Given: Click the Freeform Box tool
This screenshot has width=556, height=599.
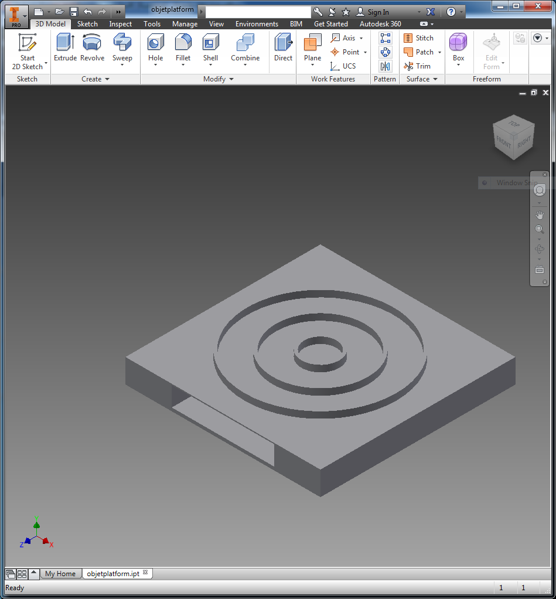Looking at the screenshot, I should [x=458, y=47].
